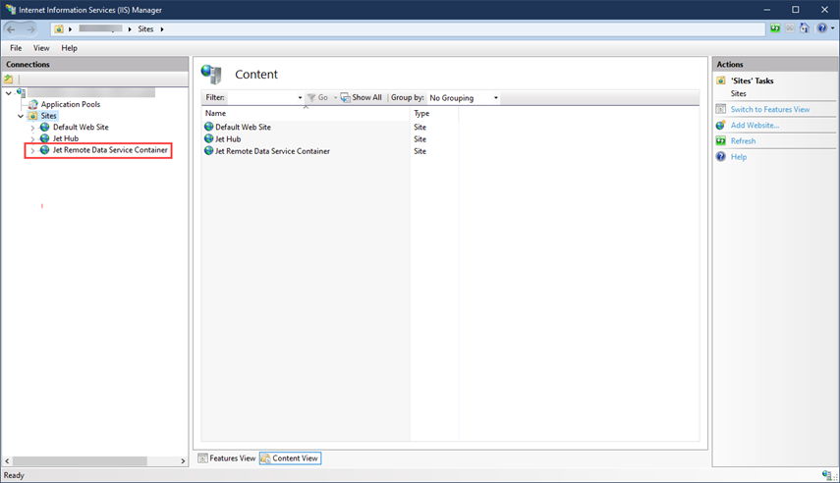Click Switch to Features View icon

[x=720, y=109]
